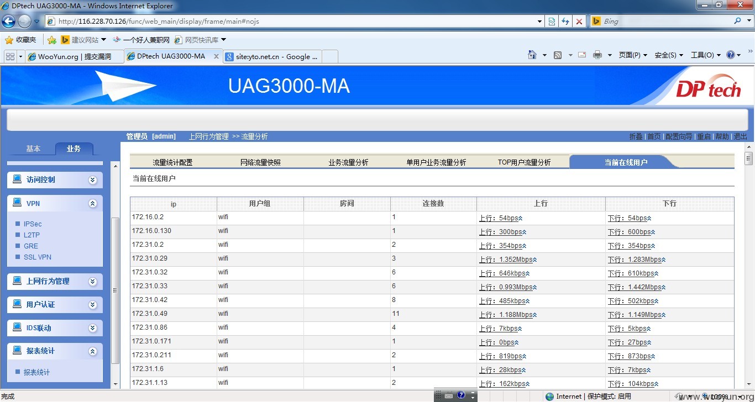
Task: Click the help icon in the bottom status bar
Action: (x=462, y=395)
